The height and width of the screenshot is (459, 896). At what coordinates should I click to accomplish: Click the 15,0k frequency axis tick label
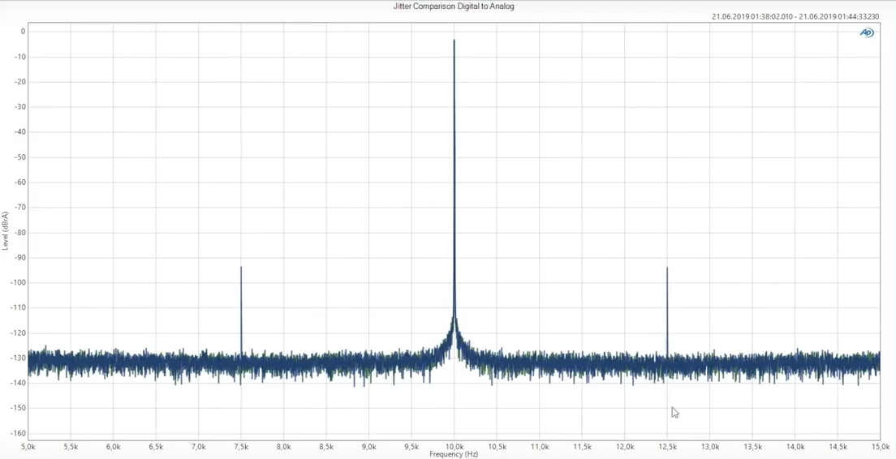pos(880,447)
